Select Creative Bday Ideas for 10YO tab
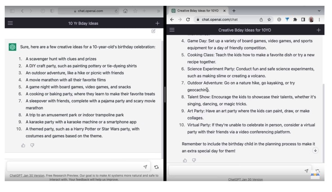This screenshot has width=332, height=192. [x=198, y=11]
